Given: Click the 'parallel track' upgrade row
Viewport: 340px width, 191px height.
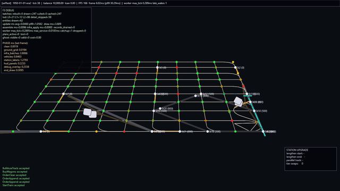Looking at the screenshot, I should [x=295, y=160].
